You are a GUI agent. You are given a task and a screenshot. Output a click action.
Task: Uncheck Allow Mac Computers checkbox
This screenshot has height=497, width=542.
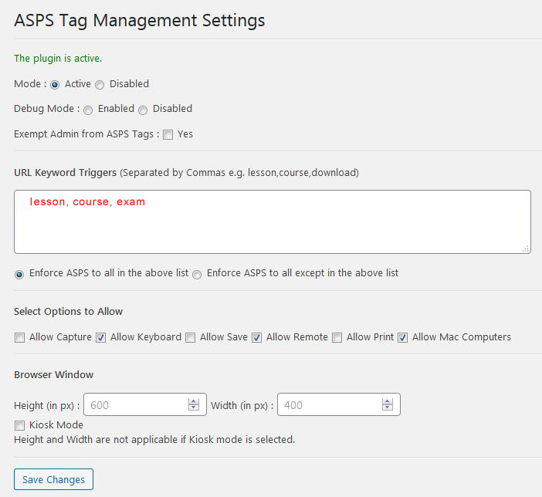tap(402, 337)
